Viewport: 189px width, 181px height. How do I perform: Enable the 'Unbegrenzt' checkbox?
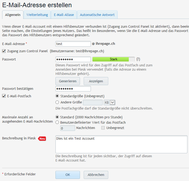(103, 128)
